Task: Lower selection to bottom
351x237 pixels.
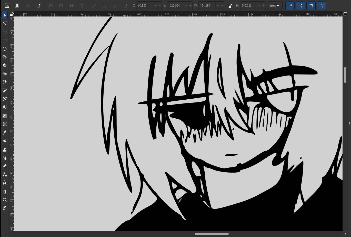Action: point(125,6)
